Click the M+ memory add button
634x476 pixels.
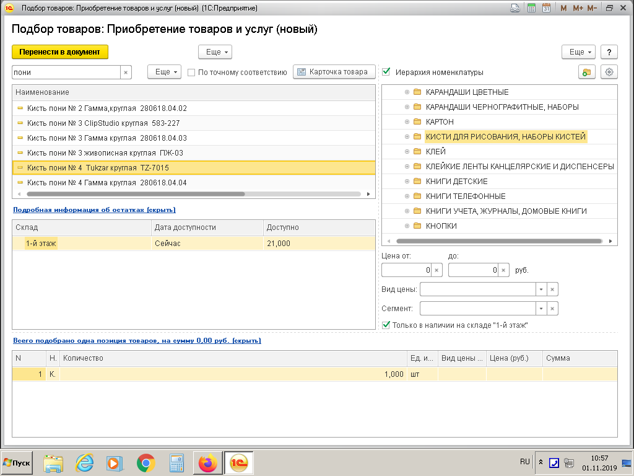tap(578, 8)
